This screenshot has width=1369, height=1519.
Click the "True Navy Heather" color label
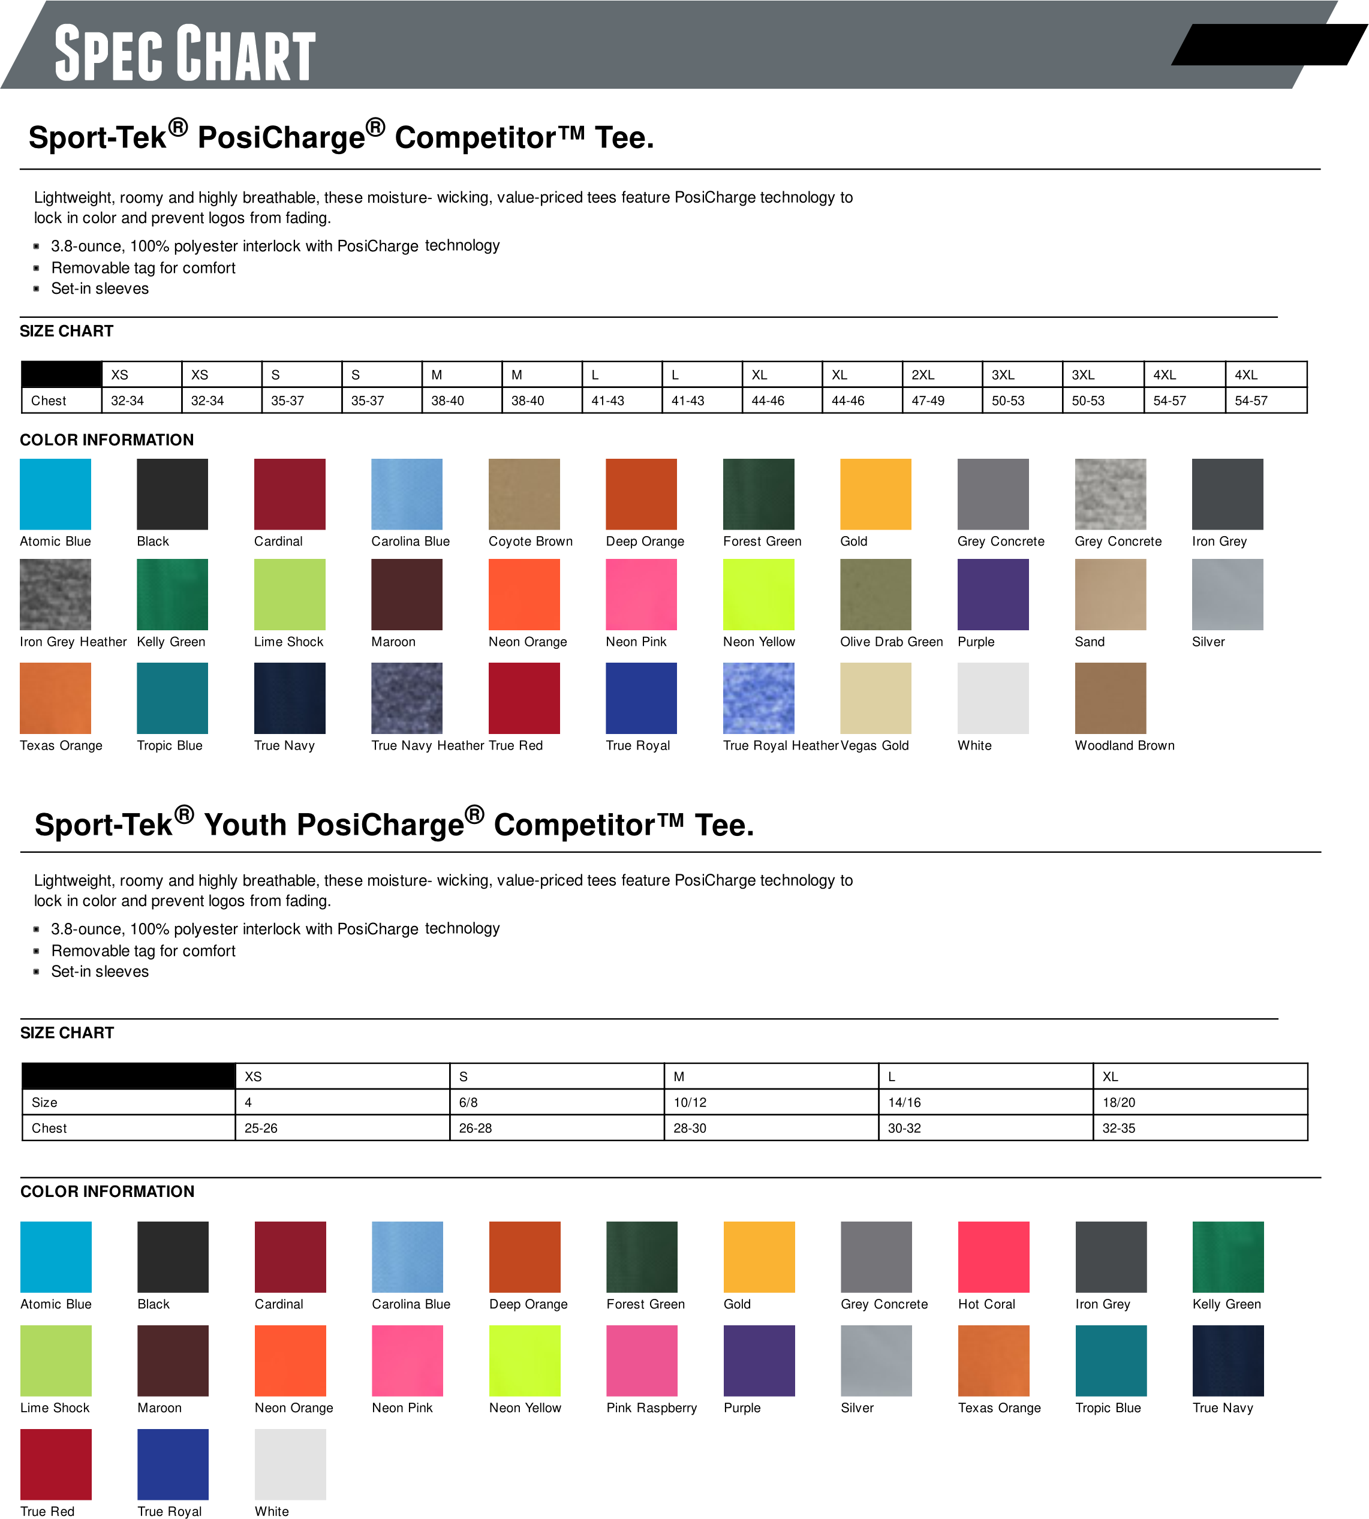point(427,745)
